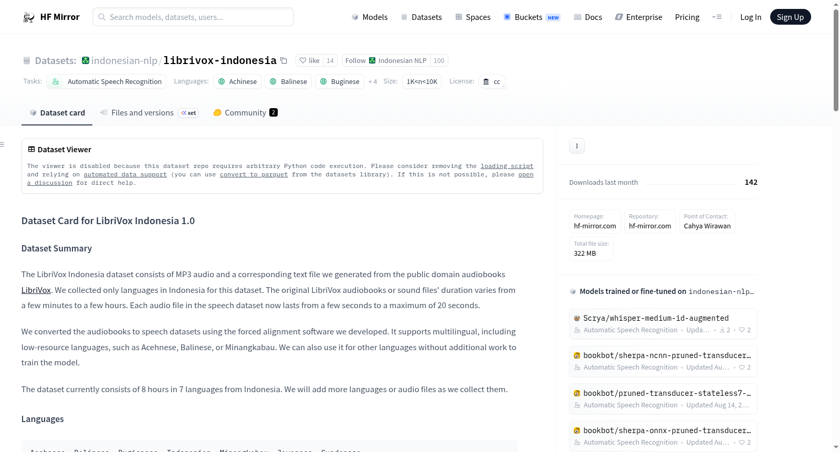Viewport: 840px width, 452px height.
Task: Go to Models page
Action: pos(370,17)
